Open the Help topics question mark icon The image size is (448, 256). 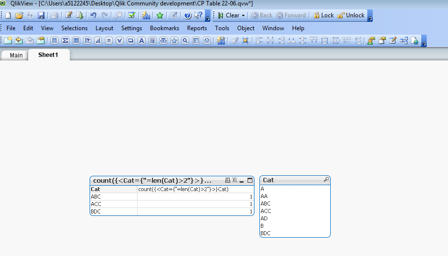coord(188,15)
